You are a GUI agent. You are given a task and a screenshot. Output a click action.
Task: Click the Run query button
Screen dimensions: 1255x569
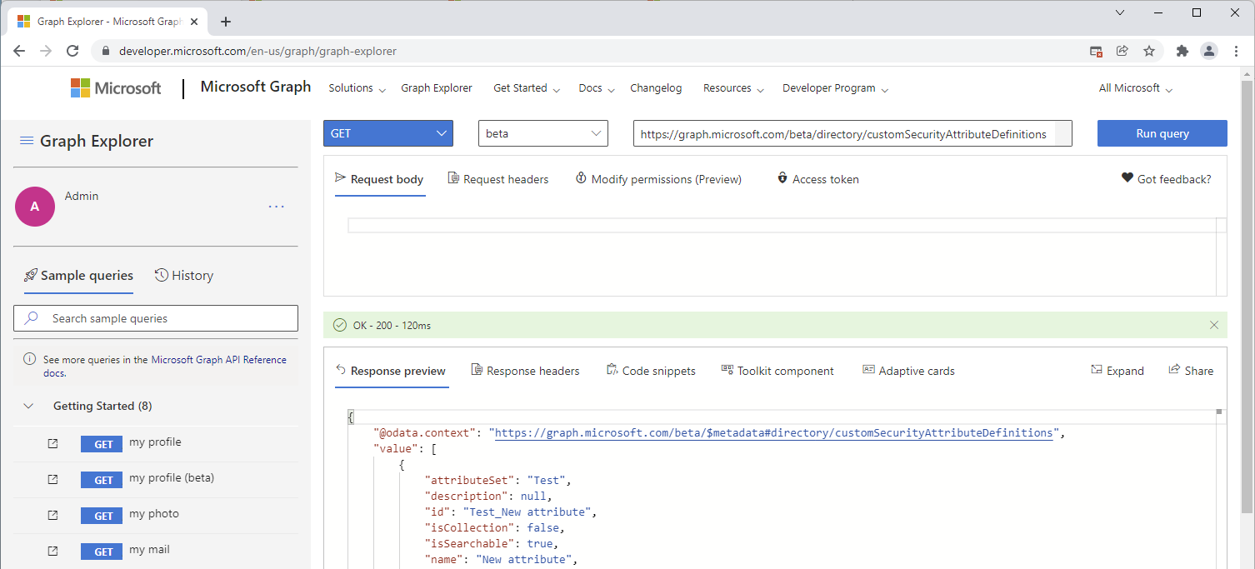coord(1162,133)
